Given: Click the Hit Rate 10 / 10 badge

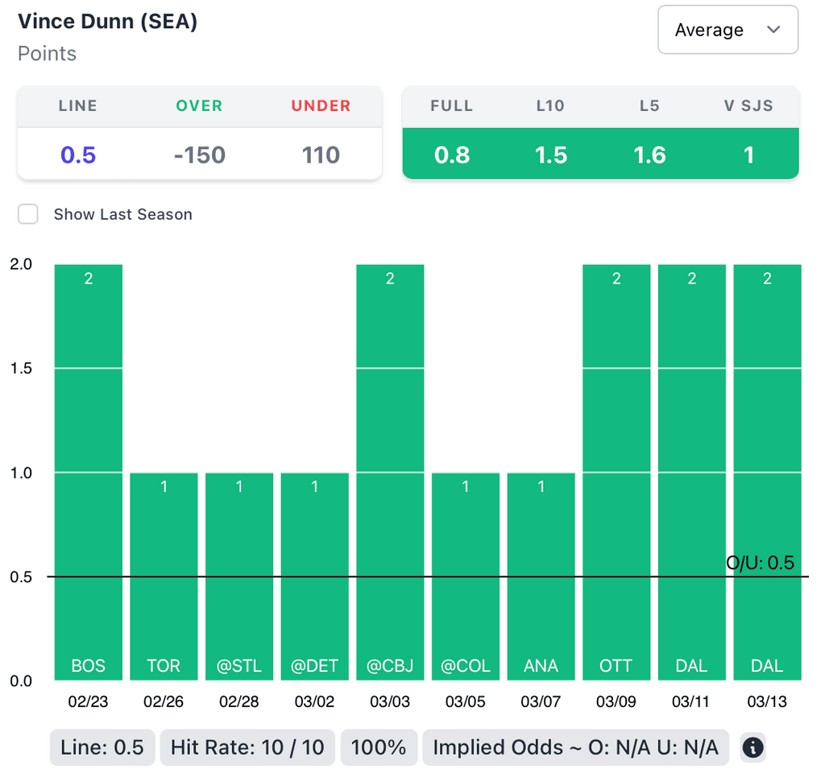Looking at the screenshot, I should pos(247,747).
